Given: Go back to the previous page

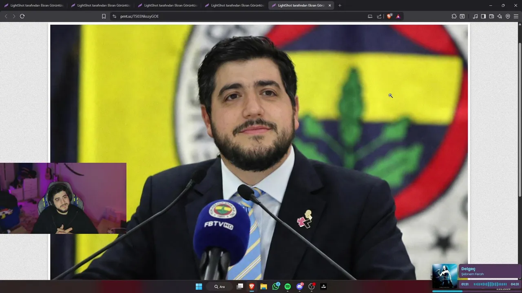Looking at the screenshot, I should [x=6, y=16].
